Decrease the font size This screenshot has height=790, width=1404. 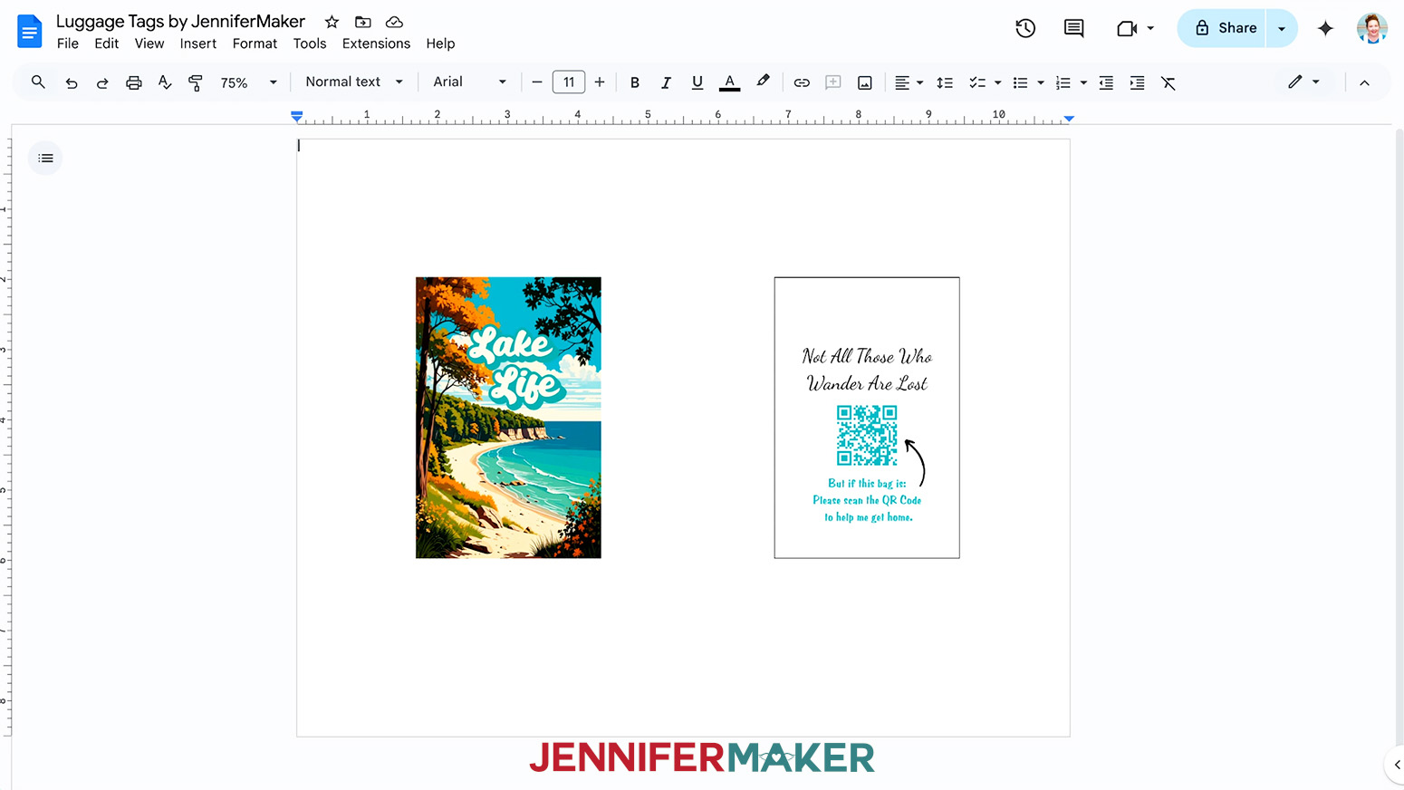pos(537,82)
